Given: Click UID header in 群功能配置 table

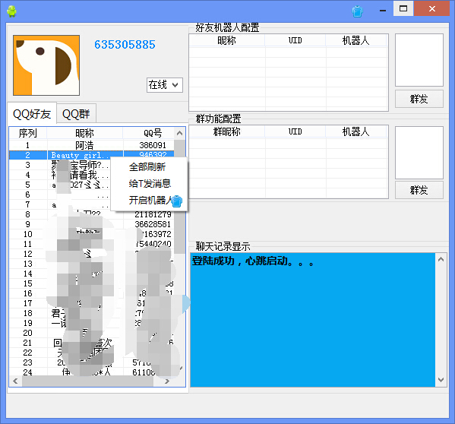Looking at the screenshot, I should tap(295, 131).
